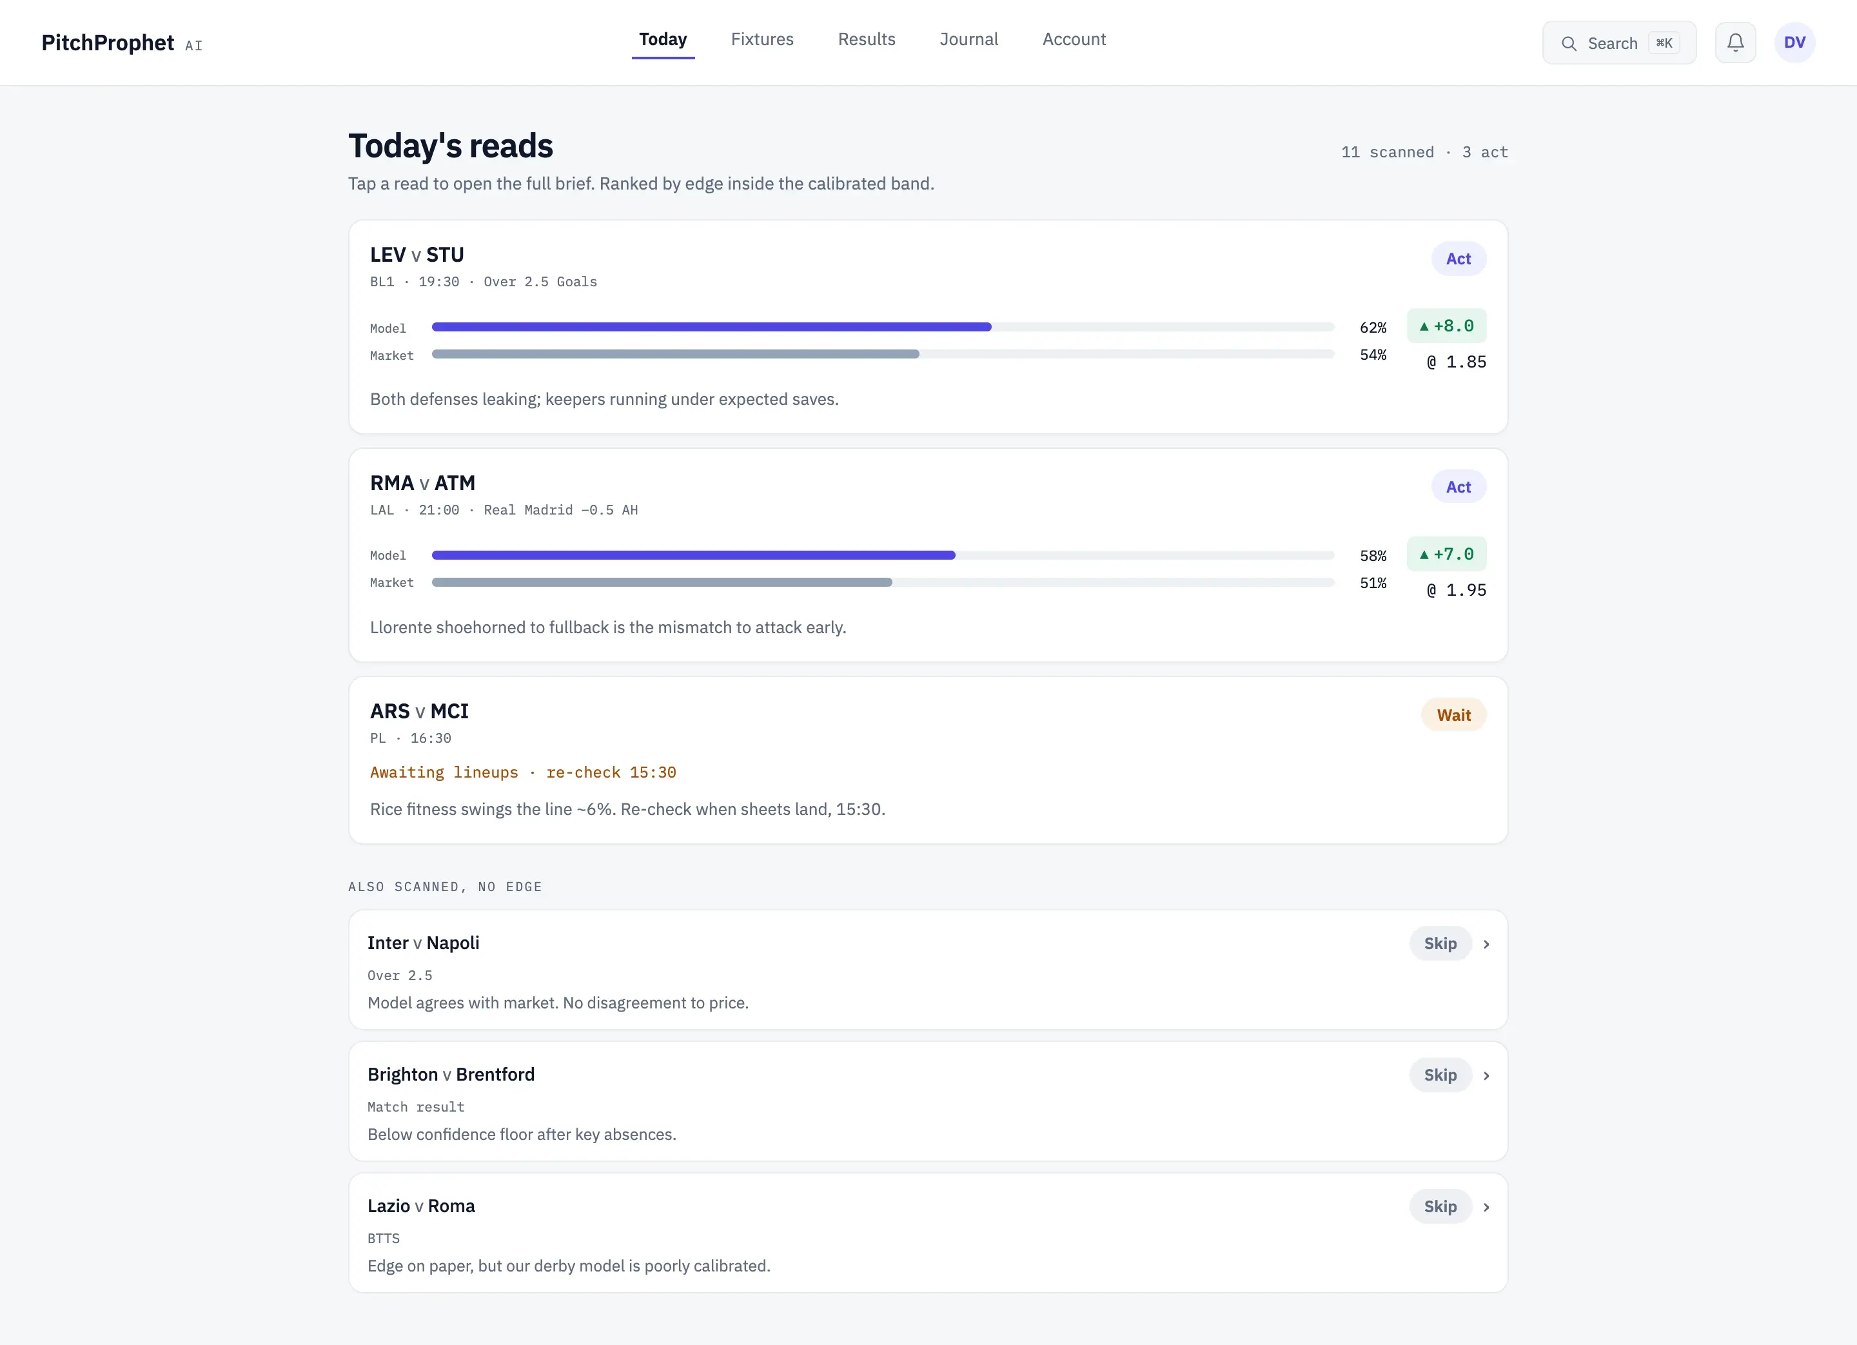
Task: Open the RMA v ATM read title
Action: click(422, 483)
